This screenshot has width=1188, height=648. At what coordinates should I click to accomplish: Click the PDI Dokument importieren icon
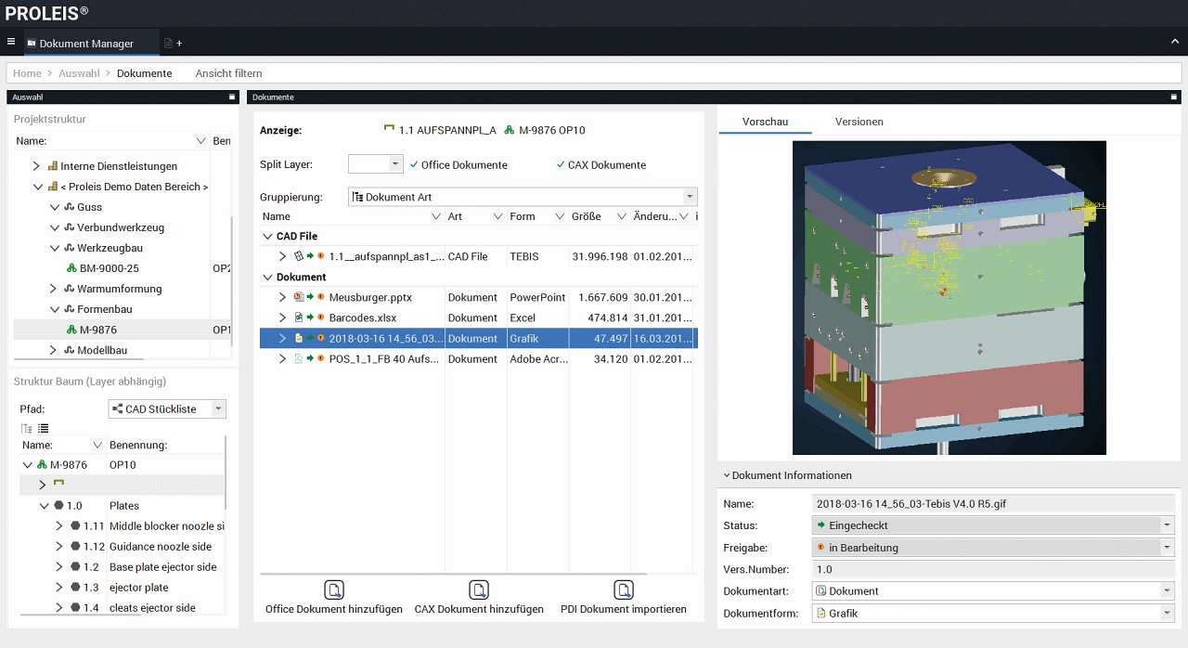(x=624, y=590)
